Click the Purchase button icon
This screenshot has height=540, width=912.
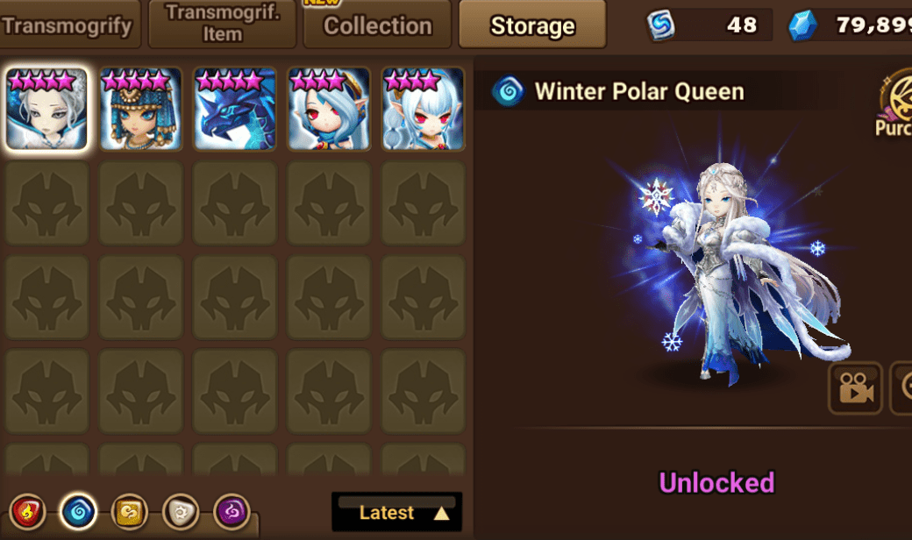[x=895, y=103]
